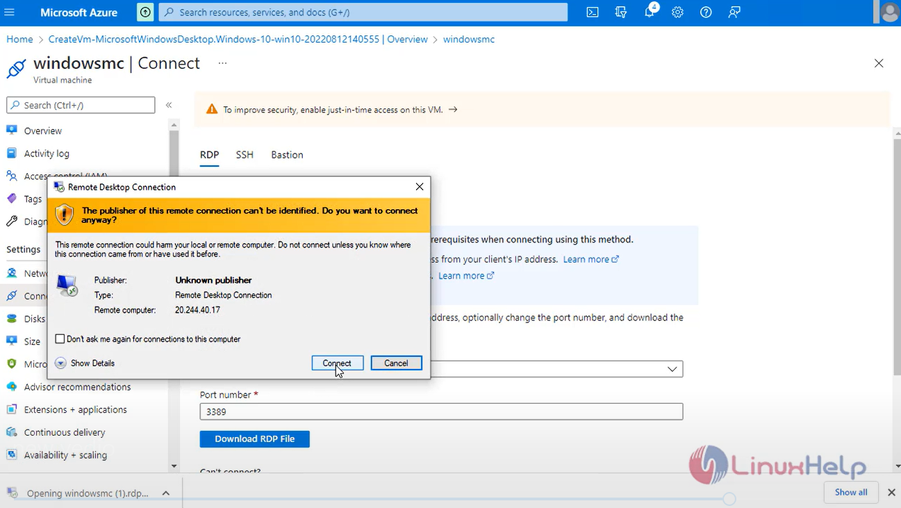Click Connect in Remote Desktop dialog
The image size is (901, 508).
[x=337, y=363]
